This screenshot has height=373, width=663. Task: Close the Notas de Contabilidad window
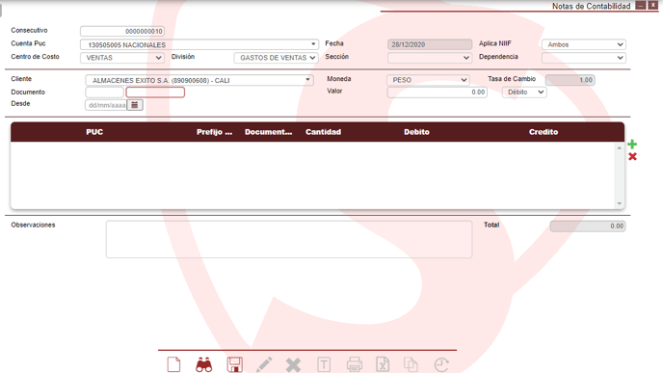pyautogui.click(x=652, y=5)
